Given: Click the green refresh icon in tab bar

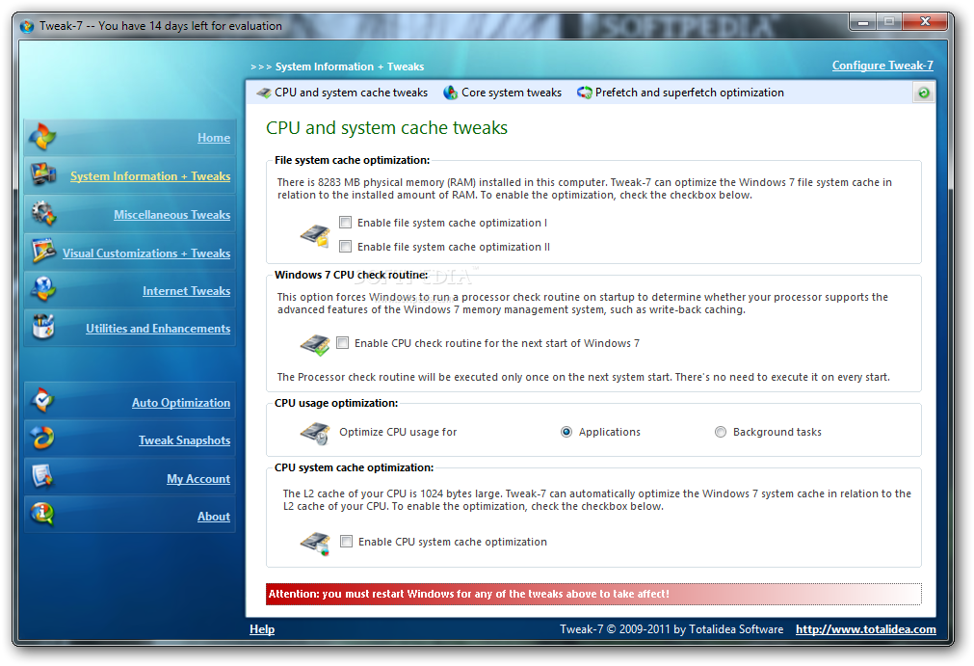Looking at the screenshot, I should coord(924,93).
